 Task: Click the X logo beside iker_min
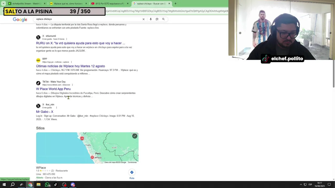click(38, 106)
